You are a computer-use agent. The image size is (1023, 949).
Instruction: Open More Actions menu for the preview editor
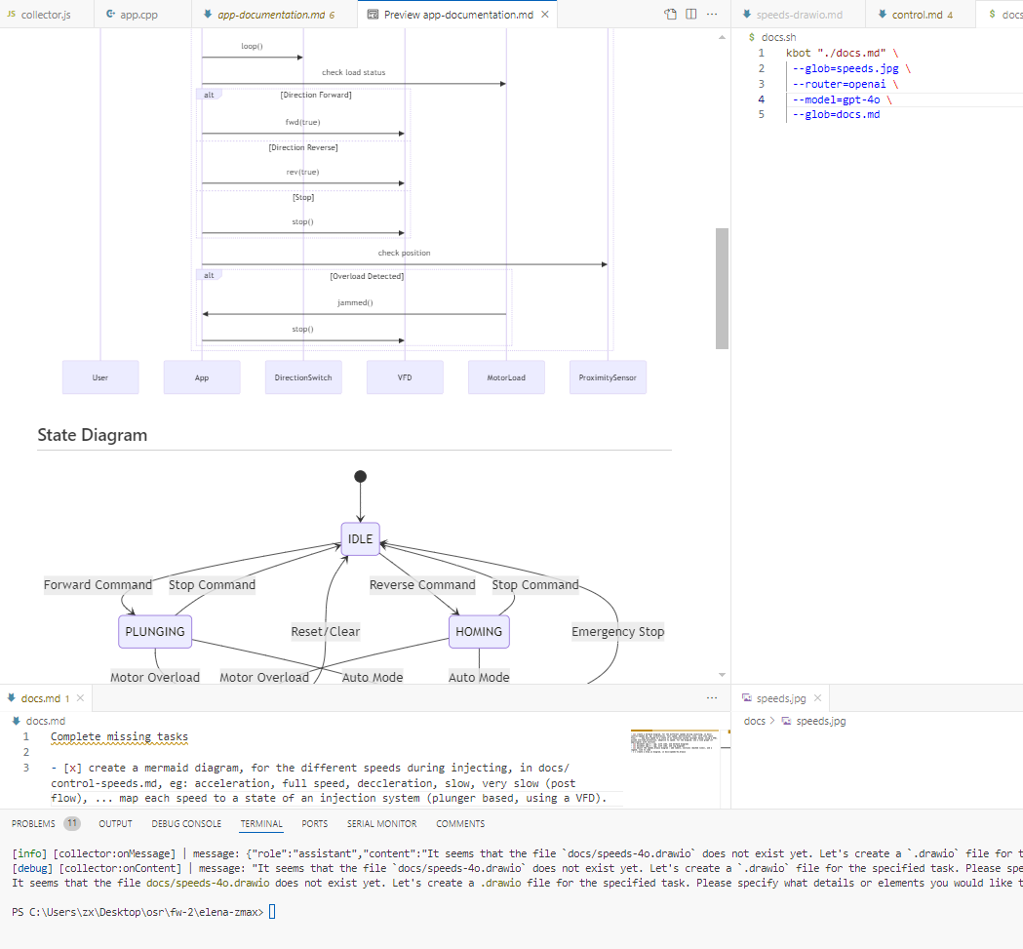pyautogui.click(x=712, y=15)
